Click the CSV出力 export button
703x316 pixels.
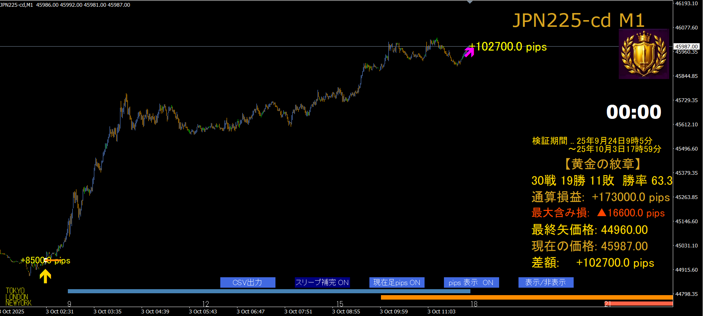(x=248, y=282)
